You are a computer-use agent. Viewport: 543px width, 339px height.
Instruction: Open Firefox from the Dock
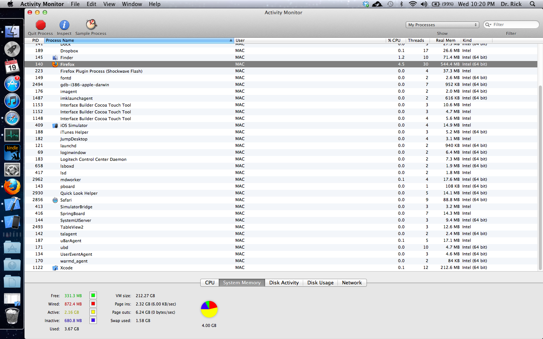(12, 187)
